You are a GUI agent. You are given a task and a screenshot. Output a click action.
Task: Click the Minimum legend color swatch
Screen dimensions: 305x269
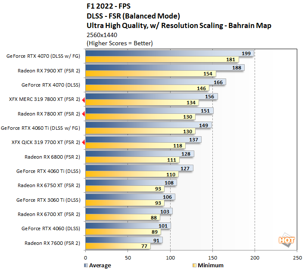click(194, 265)
